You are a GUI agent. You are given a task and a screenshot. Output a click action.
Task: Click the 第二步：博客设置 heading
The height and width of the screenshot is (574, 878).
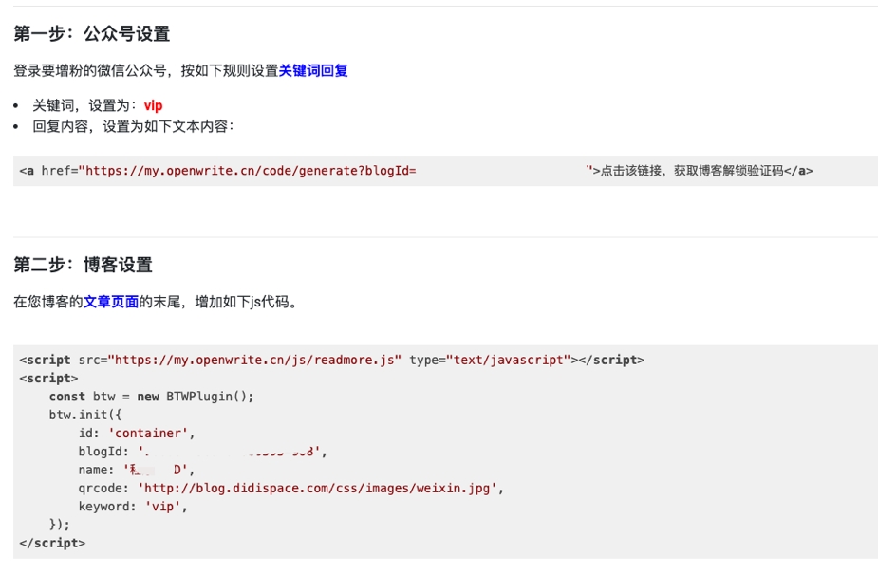click(x=84, y=265)
